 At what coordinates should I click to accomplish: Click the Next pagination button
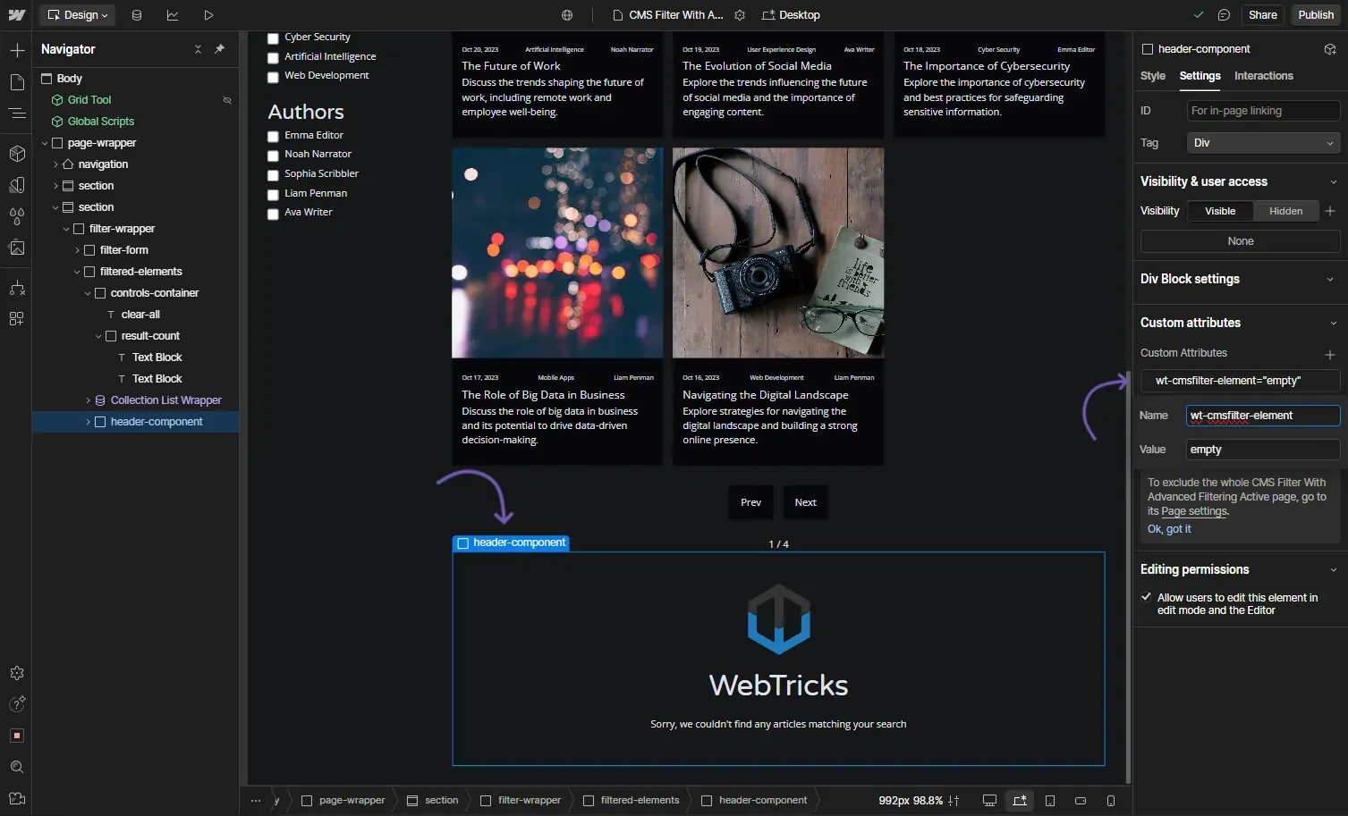[805, 502]
